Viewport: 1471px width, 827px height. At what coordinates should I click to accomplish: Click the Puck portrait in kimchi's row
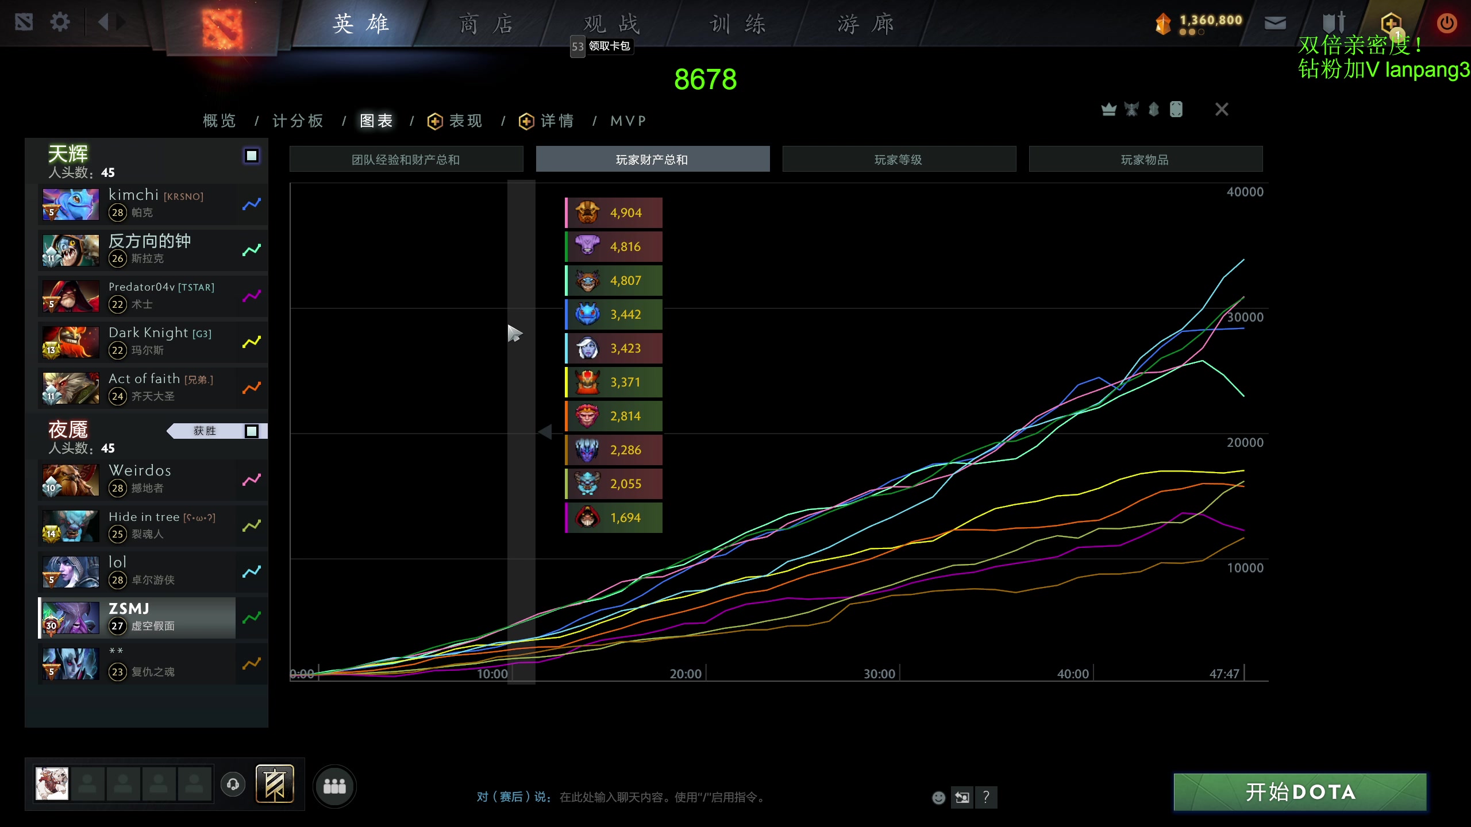(71, 204)
